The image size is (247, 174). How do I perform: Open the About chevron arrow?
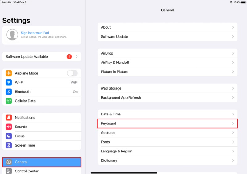pos(233,27)
